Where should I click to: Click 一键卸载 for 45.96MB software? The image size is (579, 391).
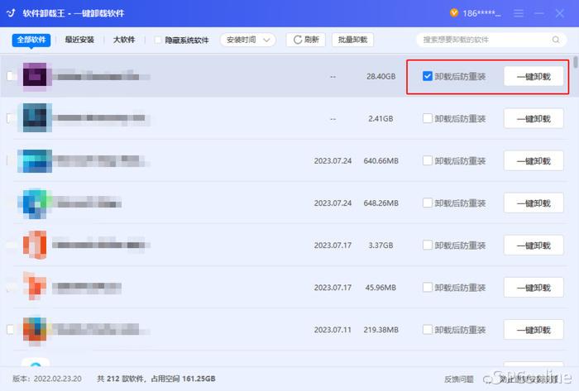click(534, 288)
